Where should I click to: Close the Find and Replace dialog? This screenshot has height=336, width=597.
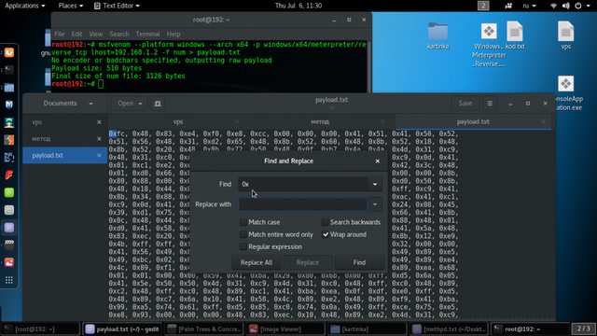377,161
